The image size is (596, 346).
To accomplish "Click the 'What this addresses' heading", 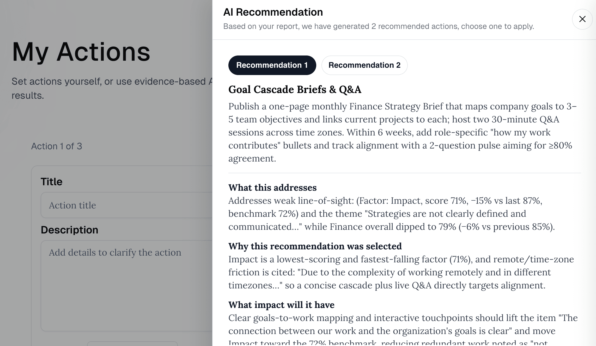I will click(272, 188).
